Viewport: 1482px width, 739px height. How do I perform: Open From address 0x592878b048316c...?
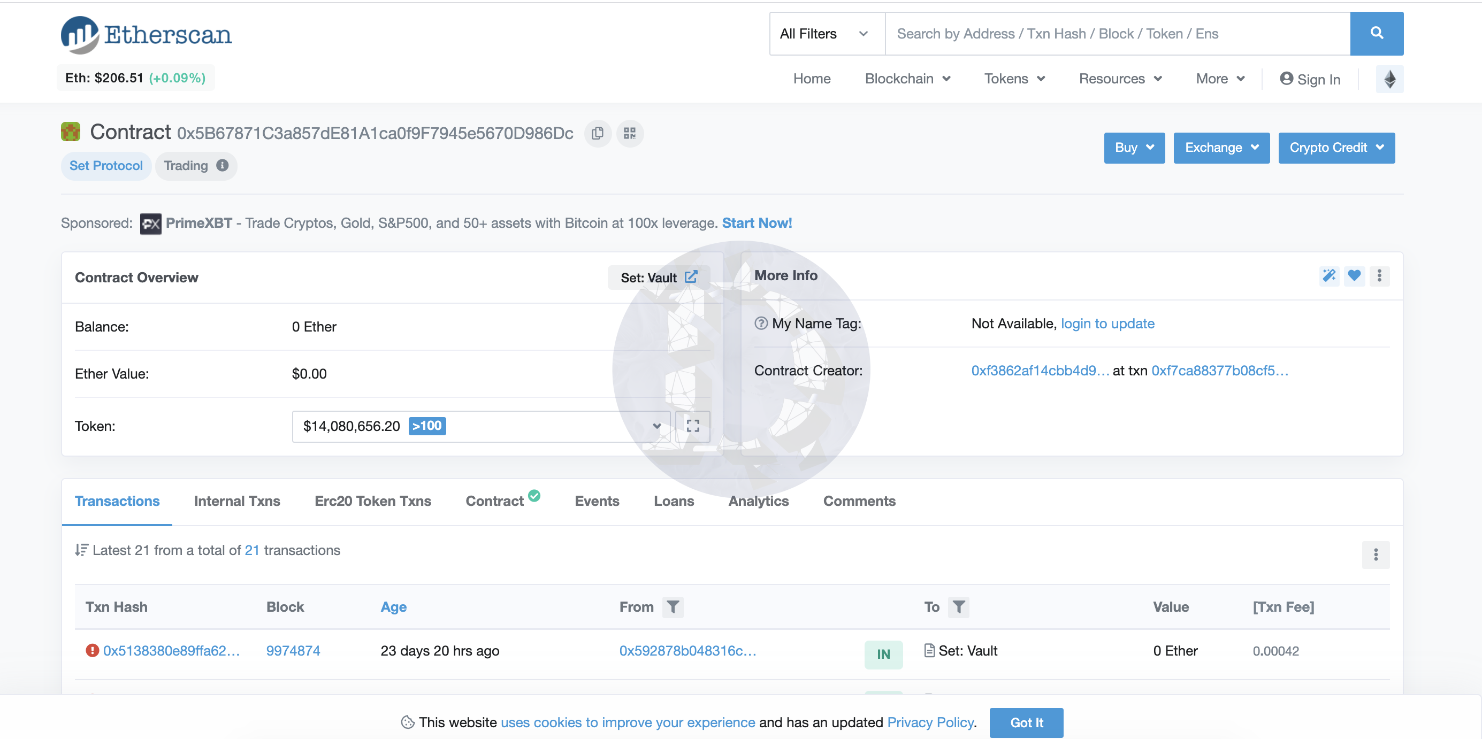coord(687,650)
